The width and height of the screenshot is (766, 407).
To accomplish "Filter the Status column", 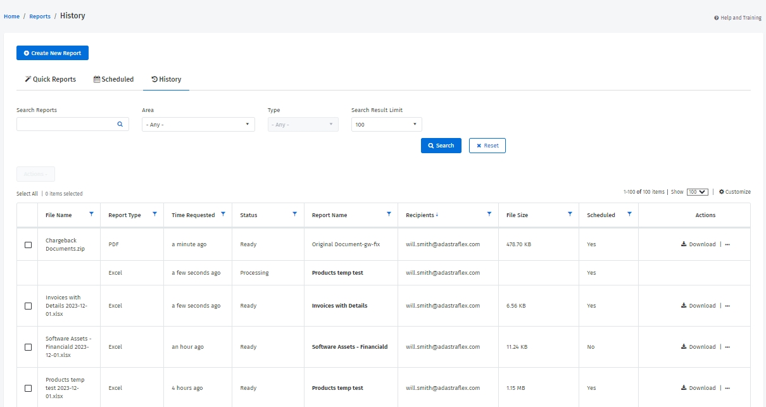I will coord(294,215).
